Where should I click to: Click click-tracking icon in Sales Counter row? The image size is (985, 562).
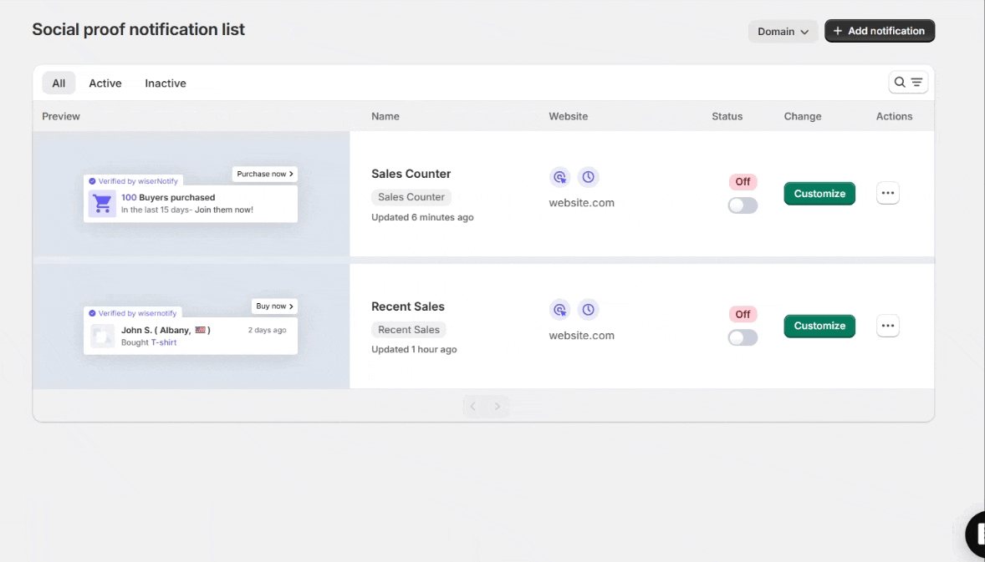559,177
